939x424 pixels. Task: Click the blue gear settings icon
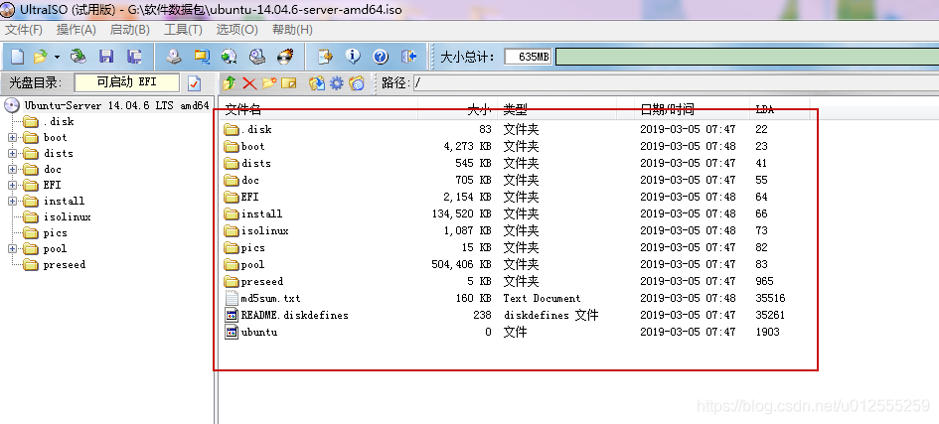coord(337,83)
